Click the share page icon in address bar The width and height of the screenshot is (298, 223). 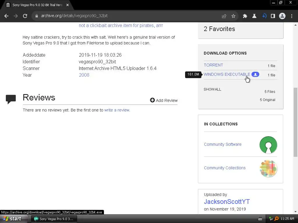[224, 16]
